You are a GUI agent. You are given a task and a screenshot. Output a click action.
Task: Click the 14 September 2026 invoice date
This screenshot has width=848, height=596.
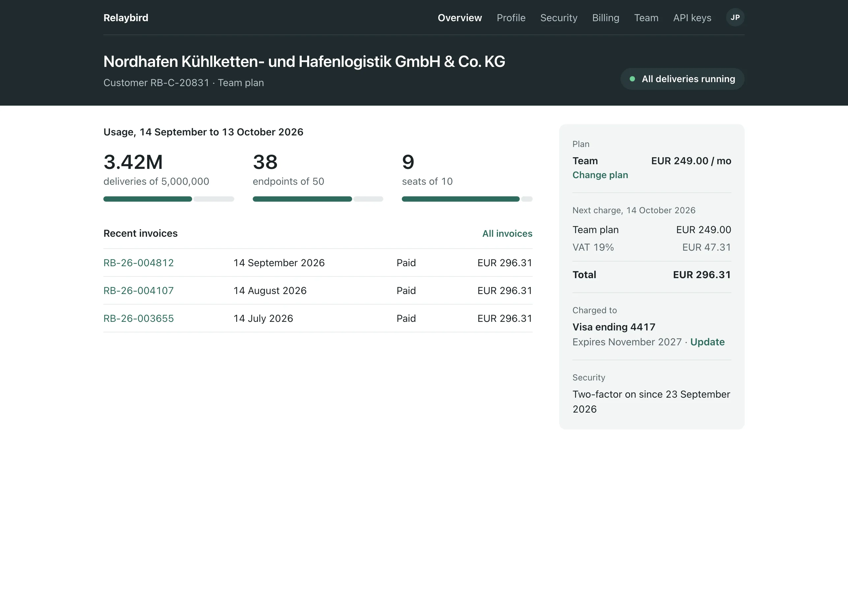(279, 263)
